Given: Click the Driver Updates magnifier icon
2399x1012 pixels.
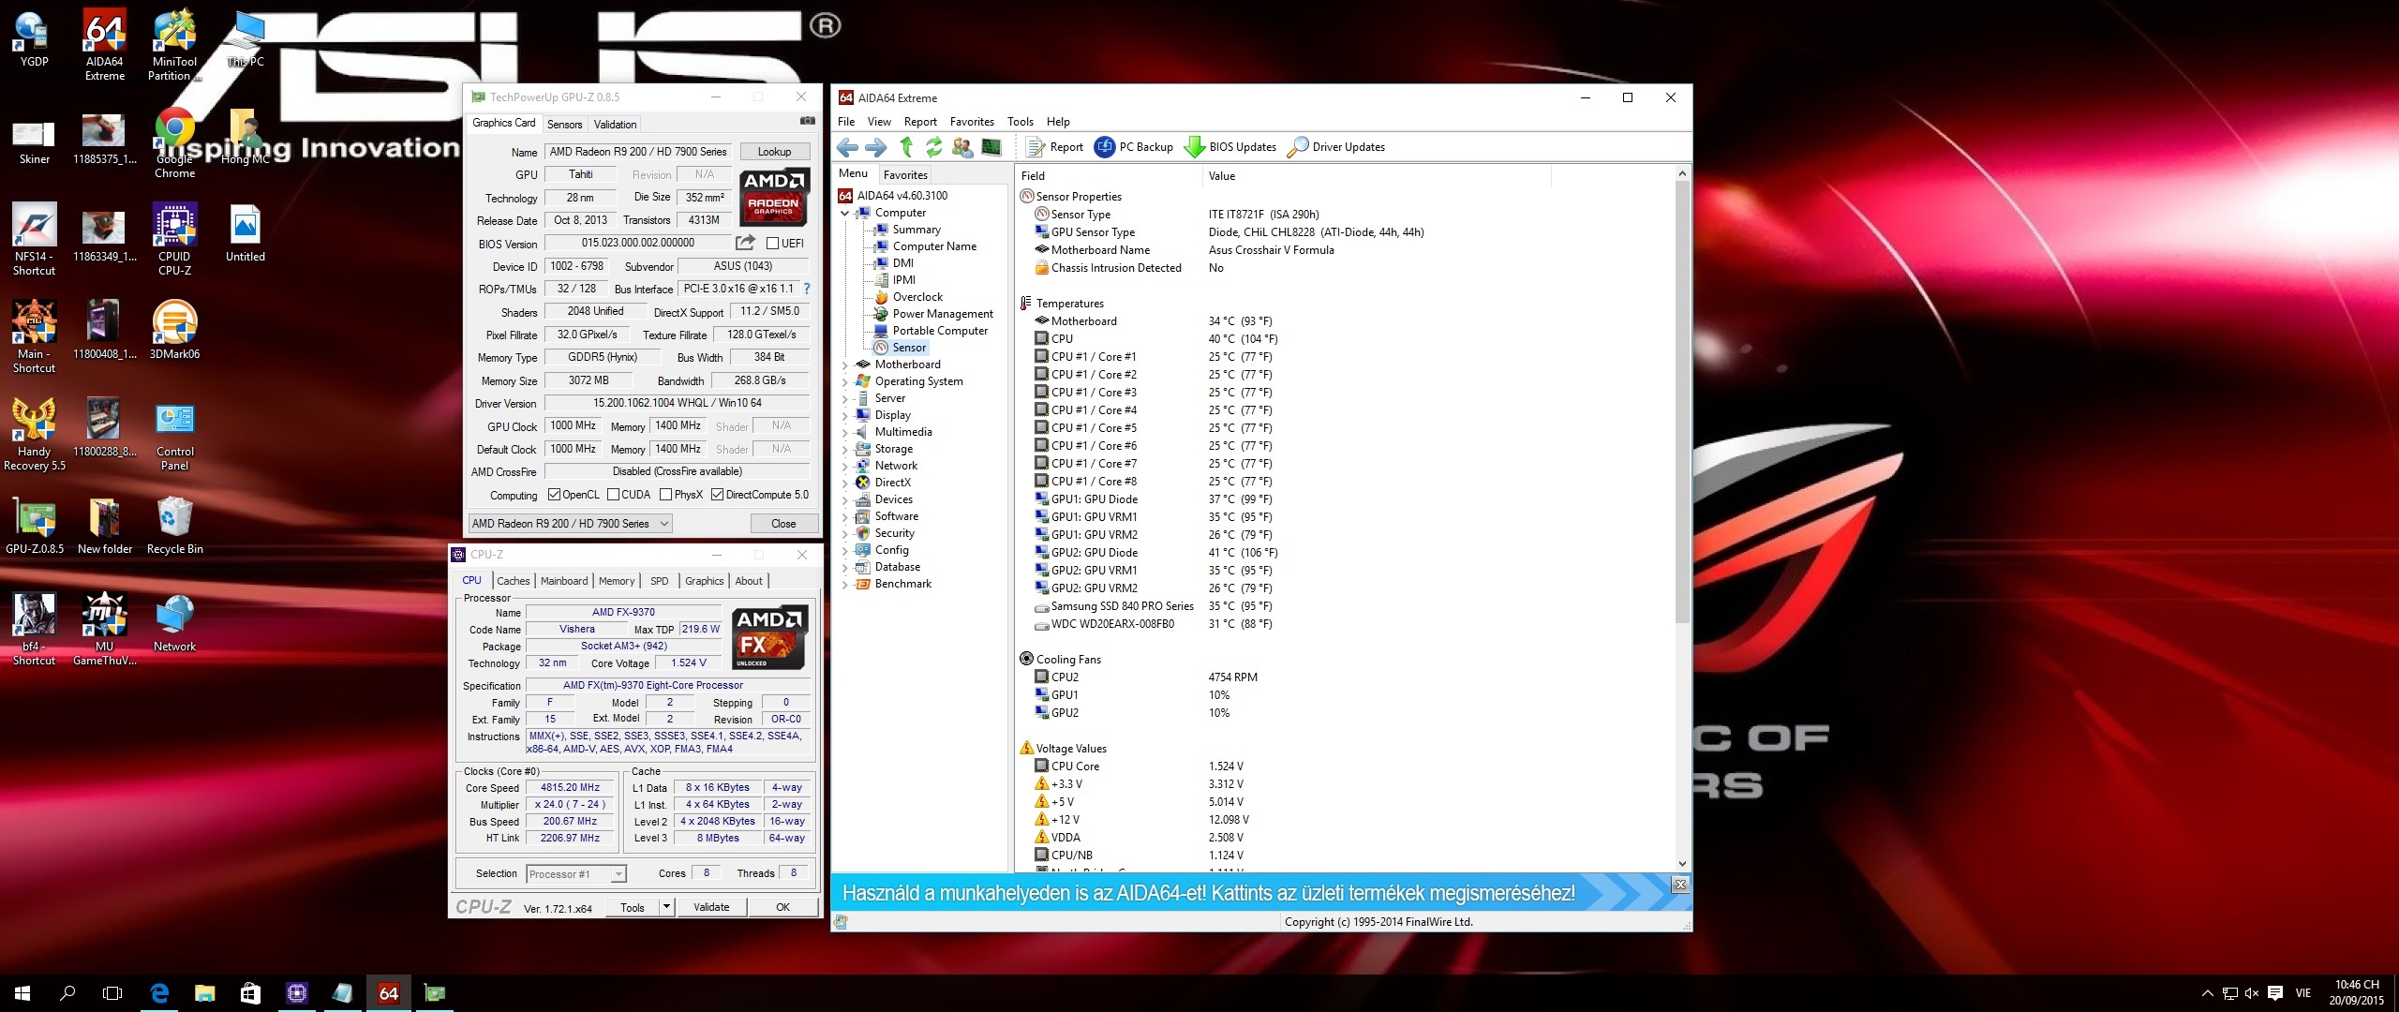Looking at the screenshot, I should (1298, 147).
